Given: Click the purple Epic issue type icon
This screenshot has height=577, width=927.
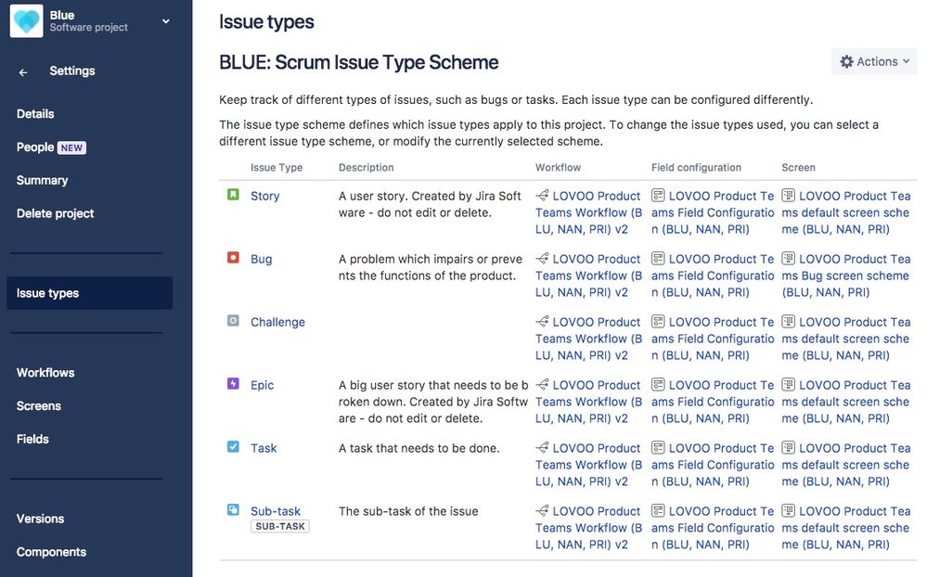Looking at the screenshot, I should (x=233, y=384).
